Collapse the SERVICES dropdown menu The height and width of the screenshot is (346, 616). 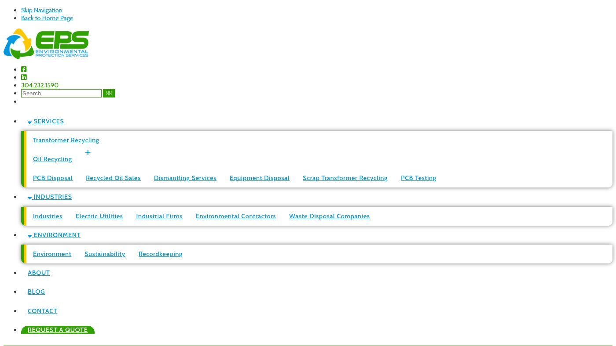(x=46, y=122)
